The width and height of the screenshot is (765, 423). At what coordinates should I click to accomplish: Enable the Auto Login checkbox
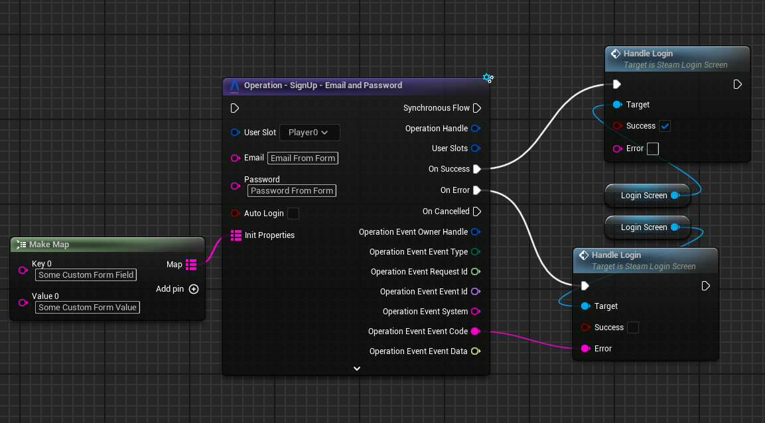point(293,213)
